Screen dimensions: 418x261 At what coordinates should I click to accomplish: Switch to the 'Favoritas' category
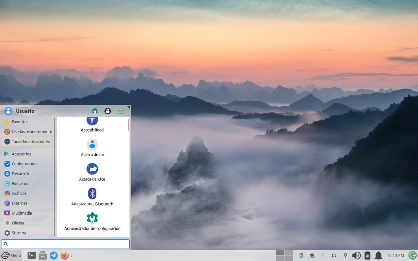pos(20,122)
